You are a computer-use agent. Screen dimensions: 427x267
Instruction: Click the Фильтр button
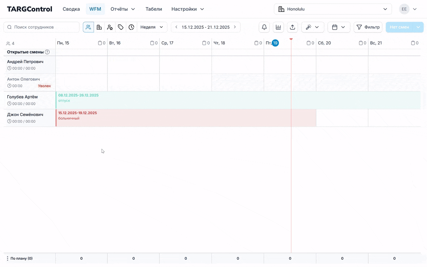[x=368, y=27]
